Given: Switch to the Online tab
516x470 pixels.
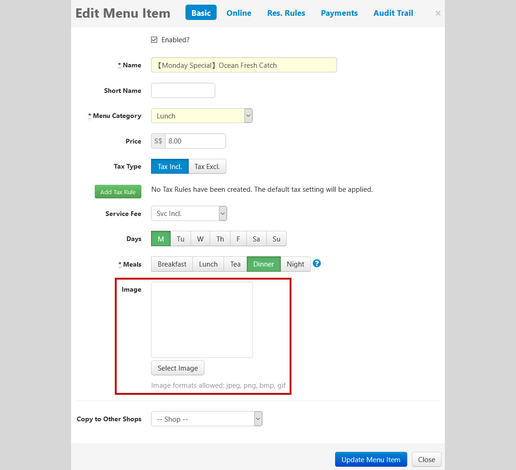Looking at the screenshot, I should pos(239,13).
